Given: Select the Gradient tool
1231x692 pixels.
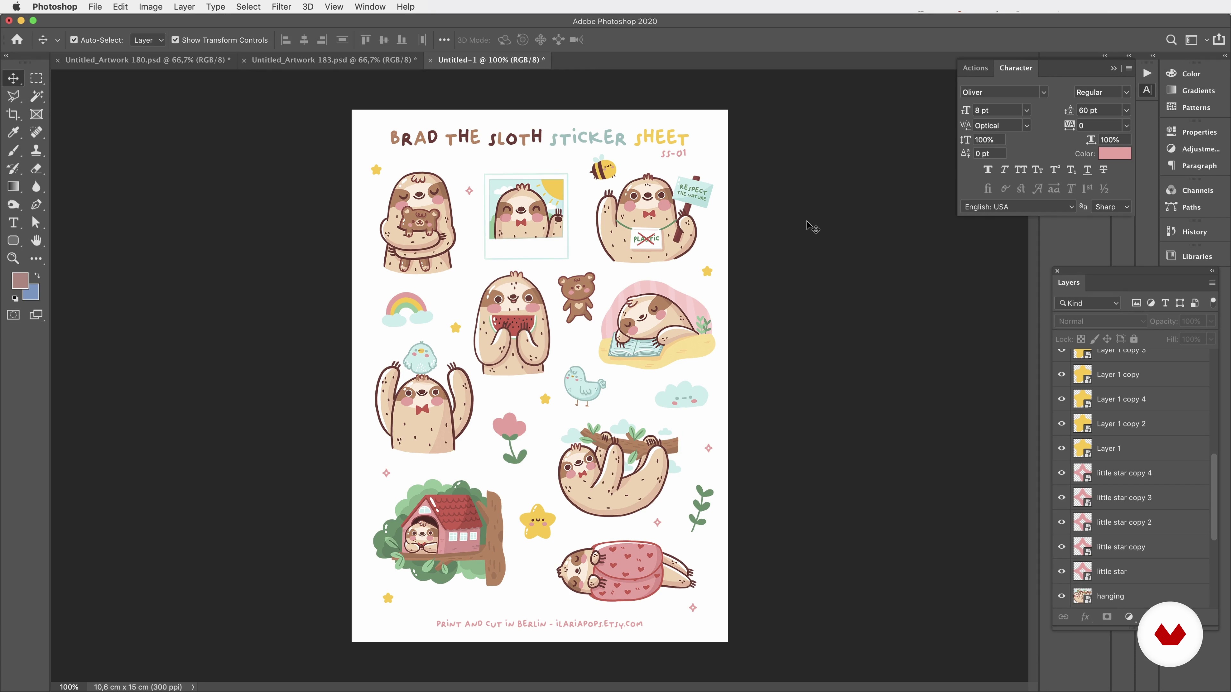Looking at the screenshot, I should pos(13,186).
